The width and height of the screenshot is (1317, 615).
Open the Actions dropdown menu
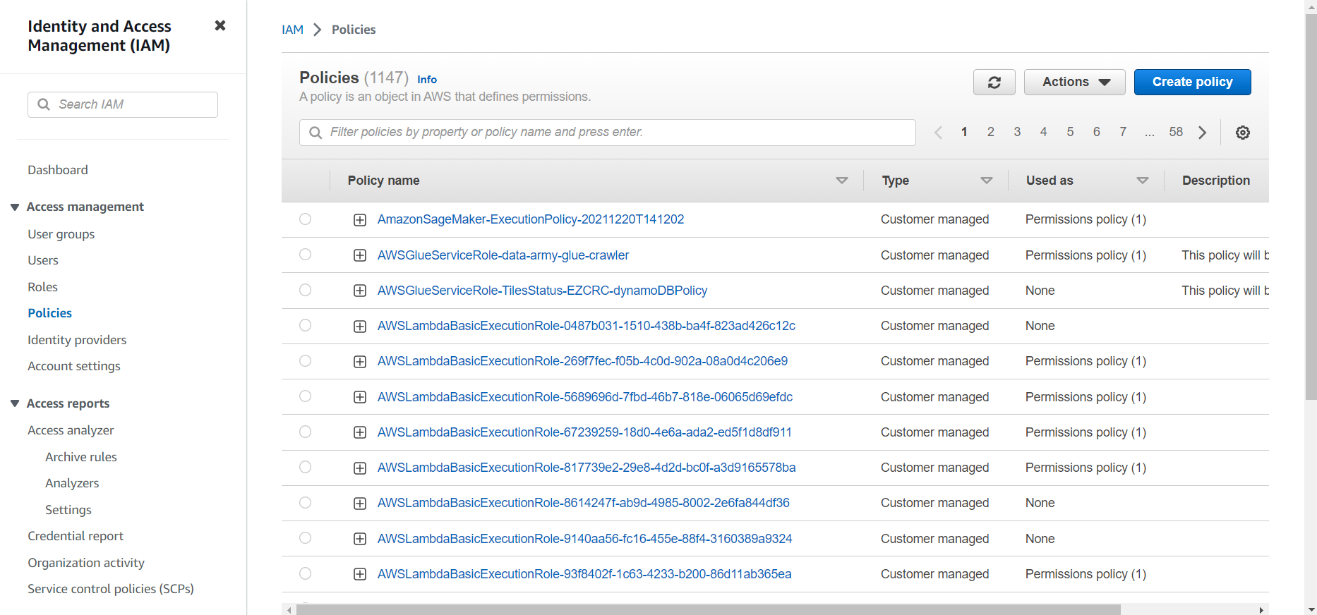click(x=1074, y=82)
